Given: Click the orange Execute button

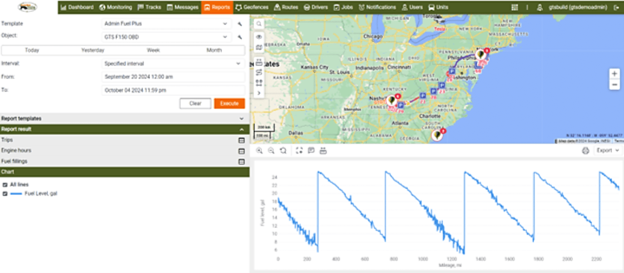Looking at the screenshot, I should pos(229,103).
